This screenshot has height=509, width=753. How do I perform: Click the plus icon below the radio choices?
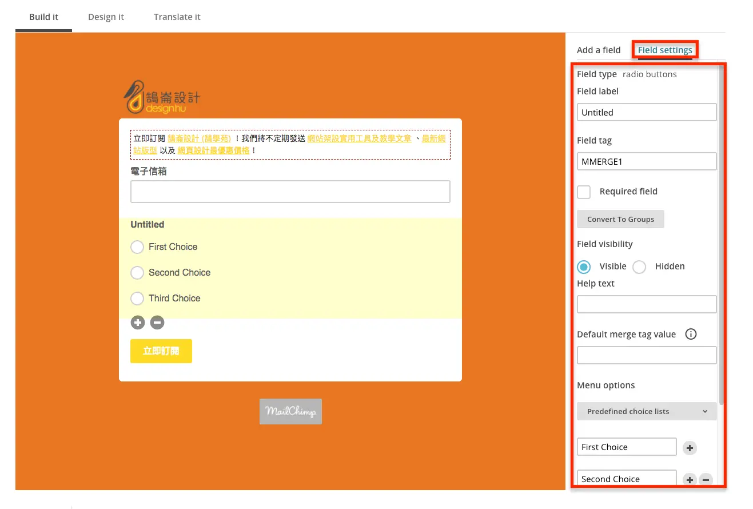[x=138, y=323]
